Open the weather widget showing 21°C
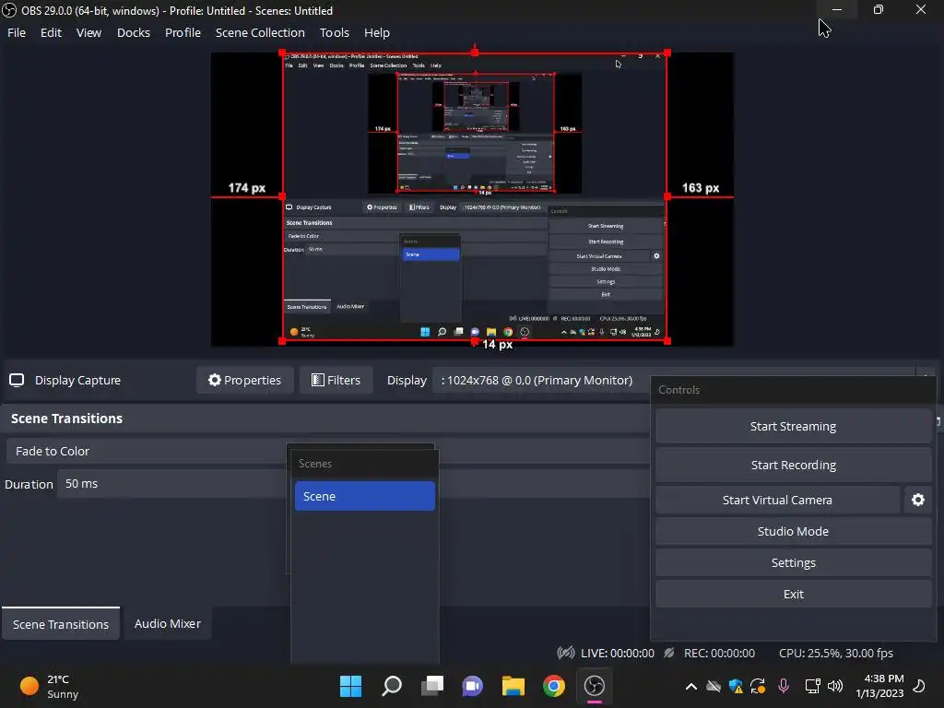Image resolution: width=944 pixels, height=708 pixels. (x=50, y=686)
